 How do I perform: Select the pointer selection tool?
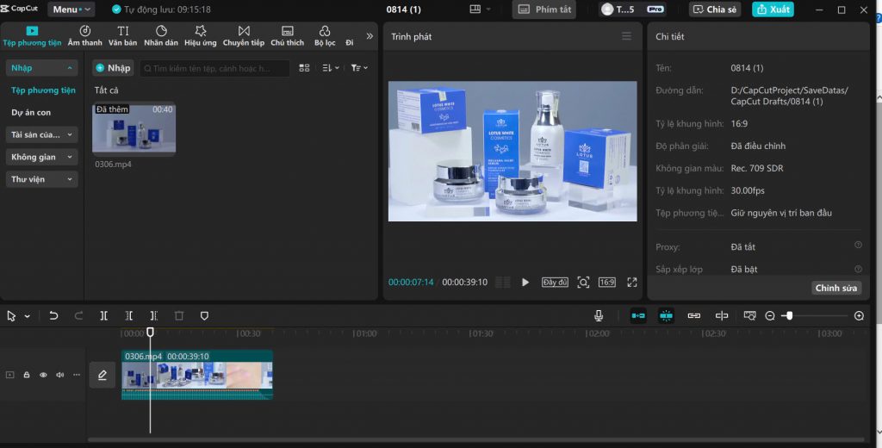pyautogui.click(x=11, y=316)
